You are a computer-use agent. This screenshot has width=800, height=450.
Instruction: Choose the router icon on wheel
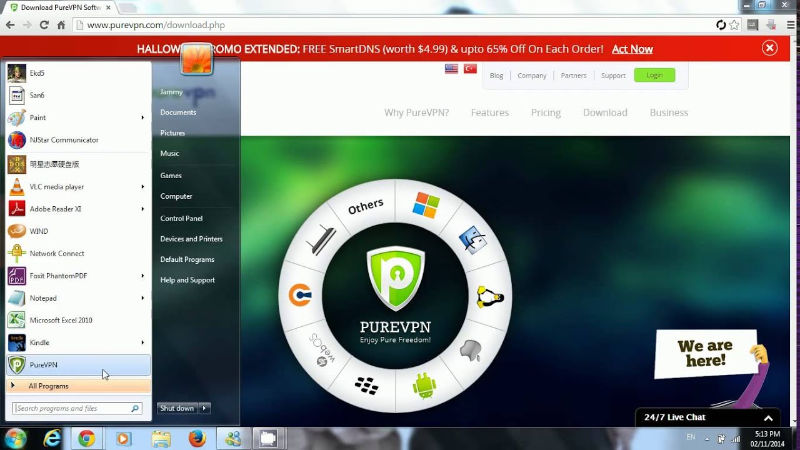(322, 240)
